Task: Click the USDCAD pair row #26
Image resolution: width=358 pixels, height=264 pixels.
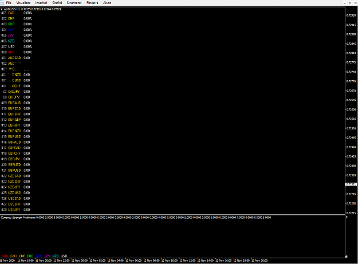Action: tap(15, 199)
